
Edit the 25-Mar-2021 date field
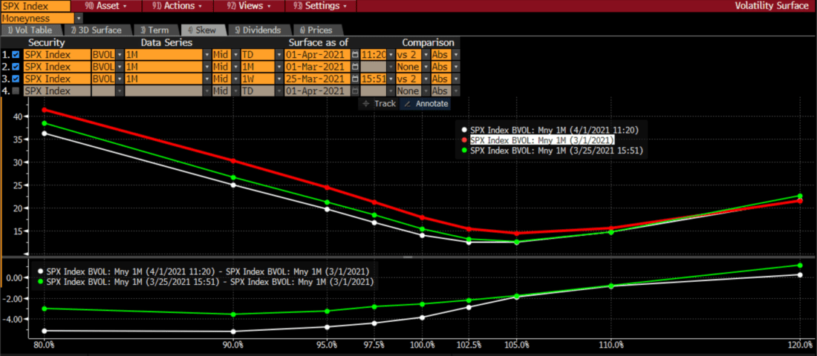[x=318, y=79]
